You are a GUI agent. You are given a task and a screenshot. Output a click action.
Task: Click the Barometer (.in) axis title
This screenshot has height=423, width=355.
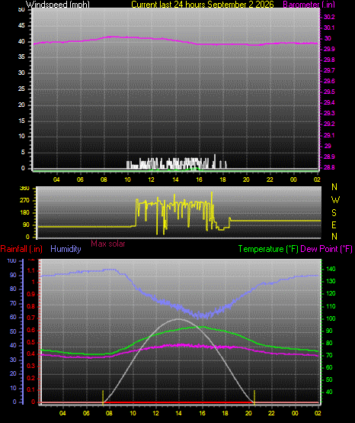[x=309, y=5]
